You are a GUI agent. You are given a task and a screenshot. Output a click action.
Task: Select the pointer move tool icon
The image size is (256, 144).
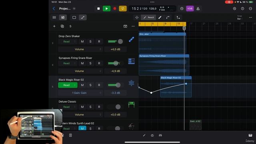pyautogui.click(x=137, y=18)
